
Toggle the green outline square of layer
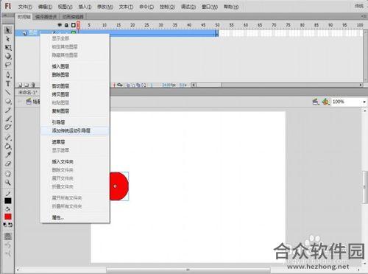[74, 32]
